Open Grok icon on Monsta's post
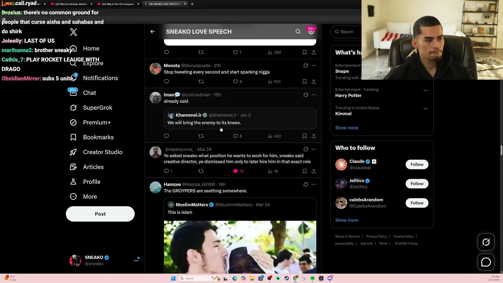 [x=305, y=66]
